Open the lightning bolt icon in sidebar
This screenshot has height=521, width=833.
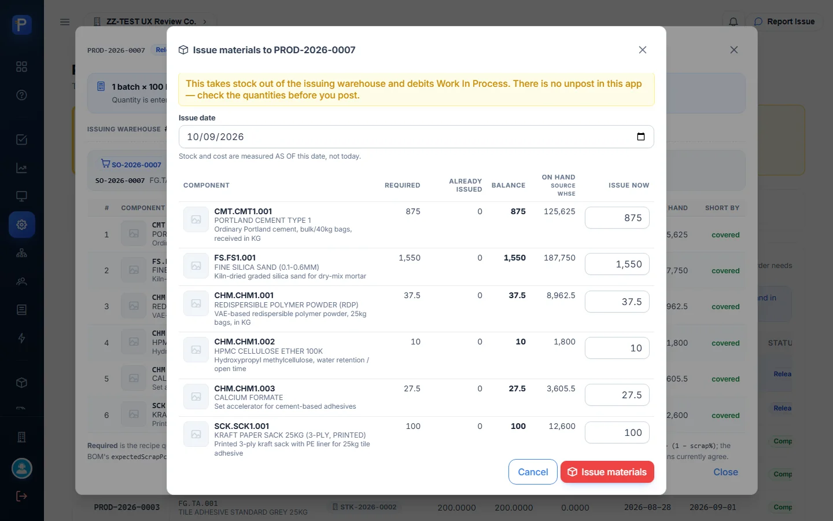pyautogui.click(x=21, y=338)
